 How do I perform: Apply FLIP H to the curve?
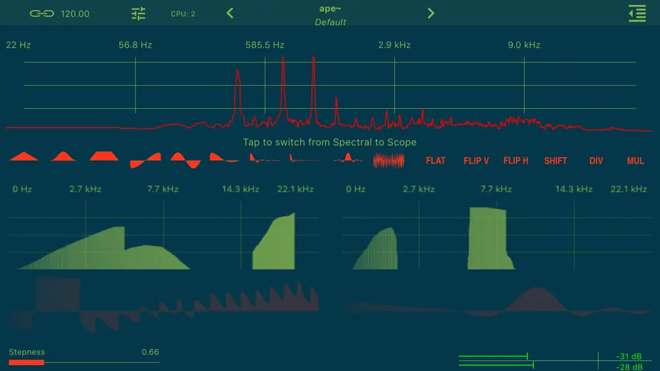click(516, 160)
